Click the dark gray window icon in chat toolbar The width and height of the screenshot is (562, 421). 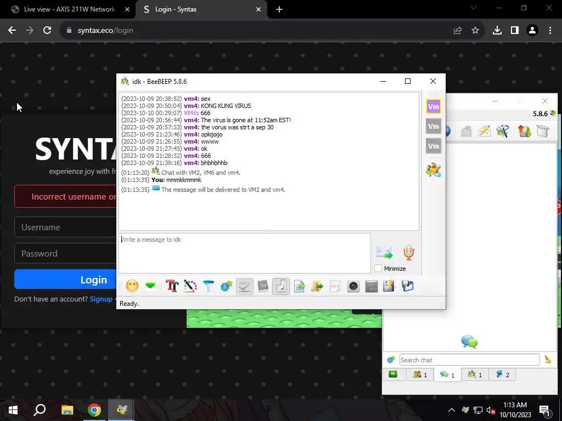(x=372, y=286)
